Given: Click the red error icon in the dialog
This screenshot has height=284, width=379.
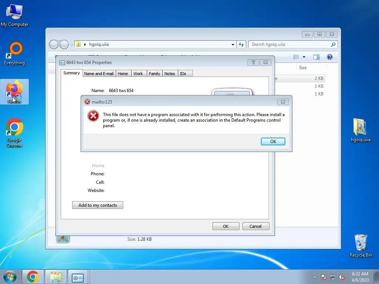Looking at the screenshot, I should tap(93, 116).
